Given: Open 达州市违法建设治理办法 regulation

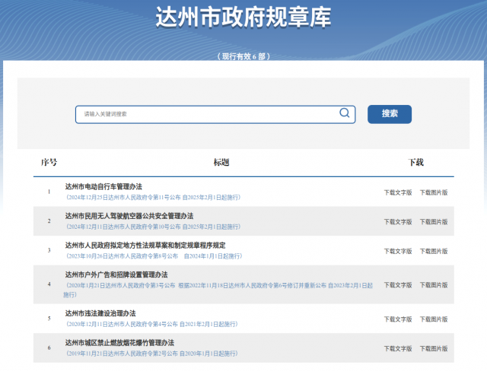Looking at the screenshot, I should (100, 313).
